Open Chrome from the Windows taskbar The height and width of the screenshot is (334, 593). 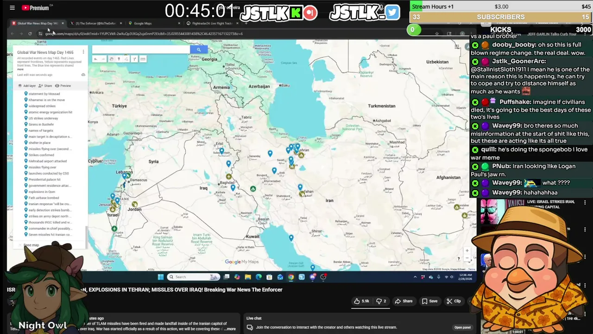[291, 277]
